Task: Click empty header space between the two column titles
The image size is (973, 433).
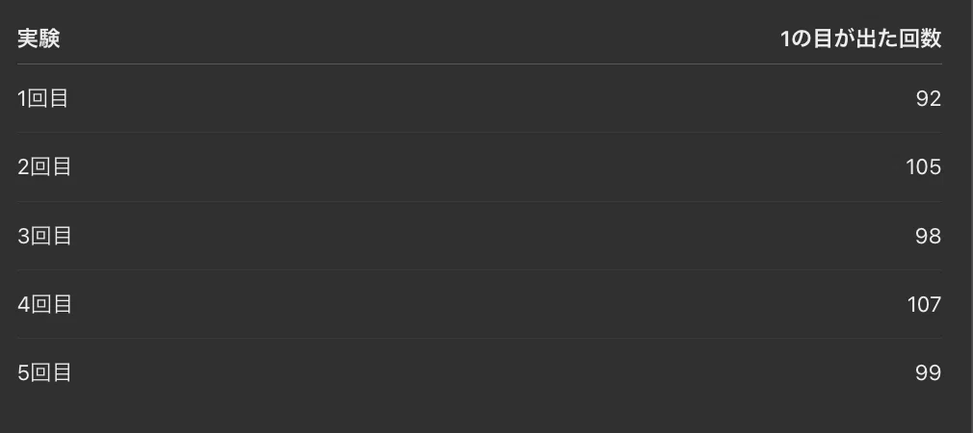Action: pyautogui.click(x=419, y=39)
